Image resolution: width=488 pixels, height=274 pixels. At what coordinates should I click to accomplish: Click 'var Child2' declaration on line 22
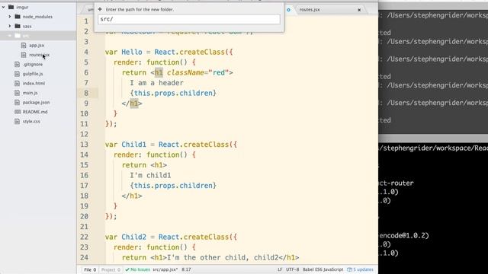125,237
